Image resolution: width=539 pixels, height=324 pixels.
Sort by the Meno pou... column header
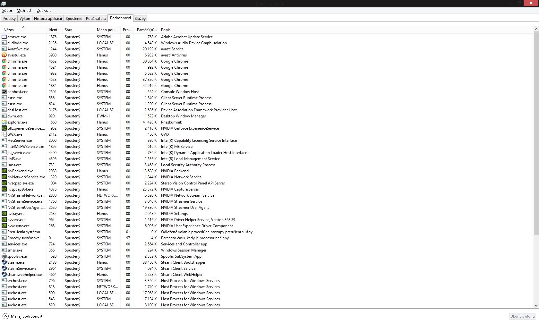[107, 30]
